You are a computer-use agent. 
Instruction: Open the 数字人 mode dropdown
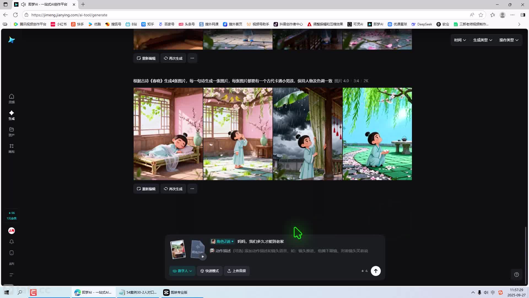tap(182, 271)
